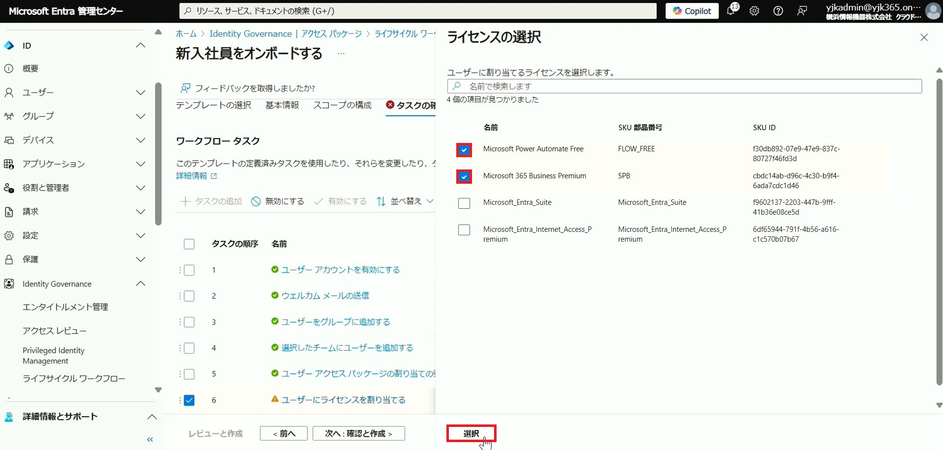Open 詳細情報 external link
This screenshot has height=450, width=943.
pos(196,176)
